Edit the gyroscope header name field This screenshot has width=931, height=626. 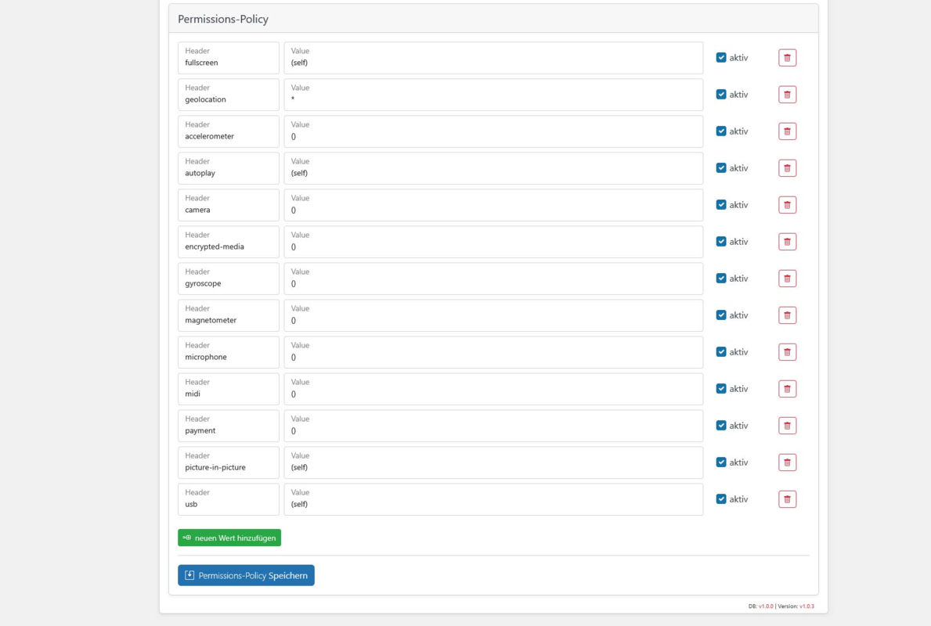pyautogui.click(x=229, y=279)
